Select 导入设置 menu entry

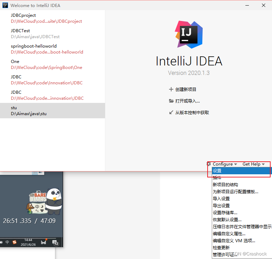click(241, 199)
